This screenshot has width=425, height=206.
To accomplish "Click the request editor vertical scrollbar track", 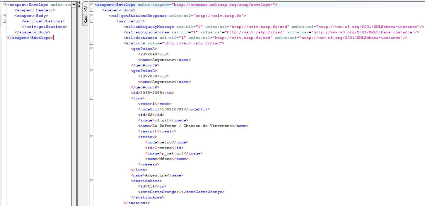I will tap(74, 107).
